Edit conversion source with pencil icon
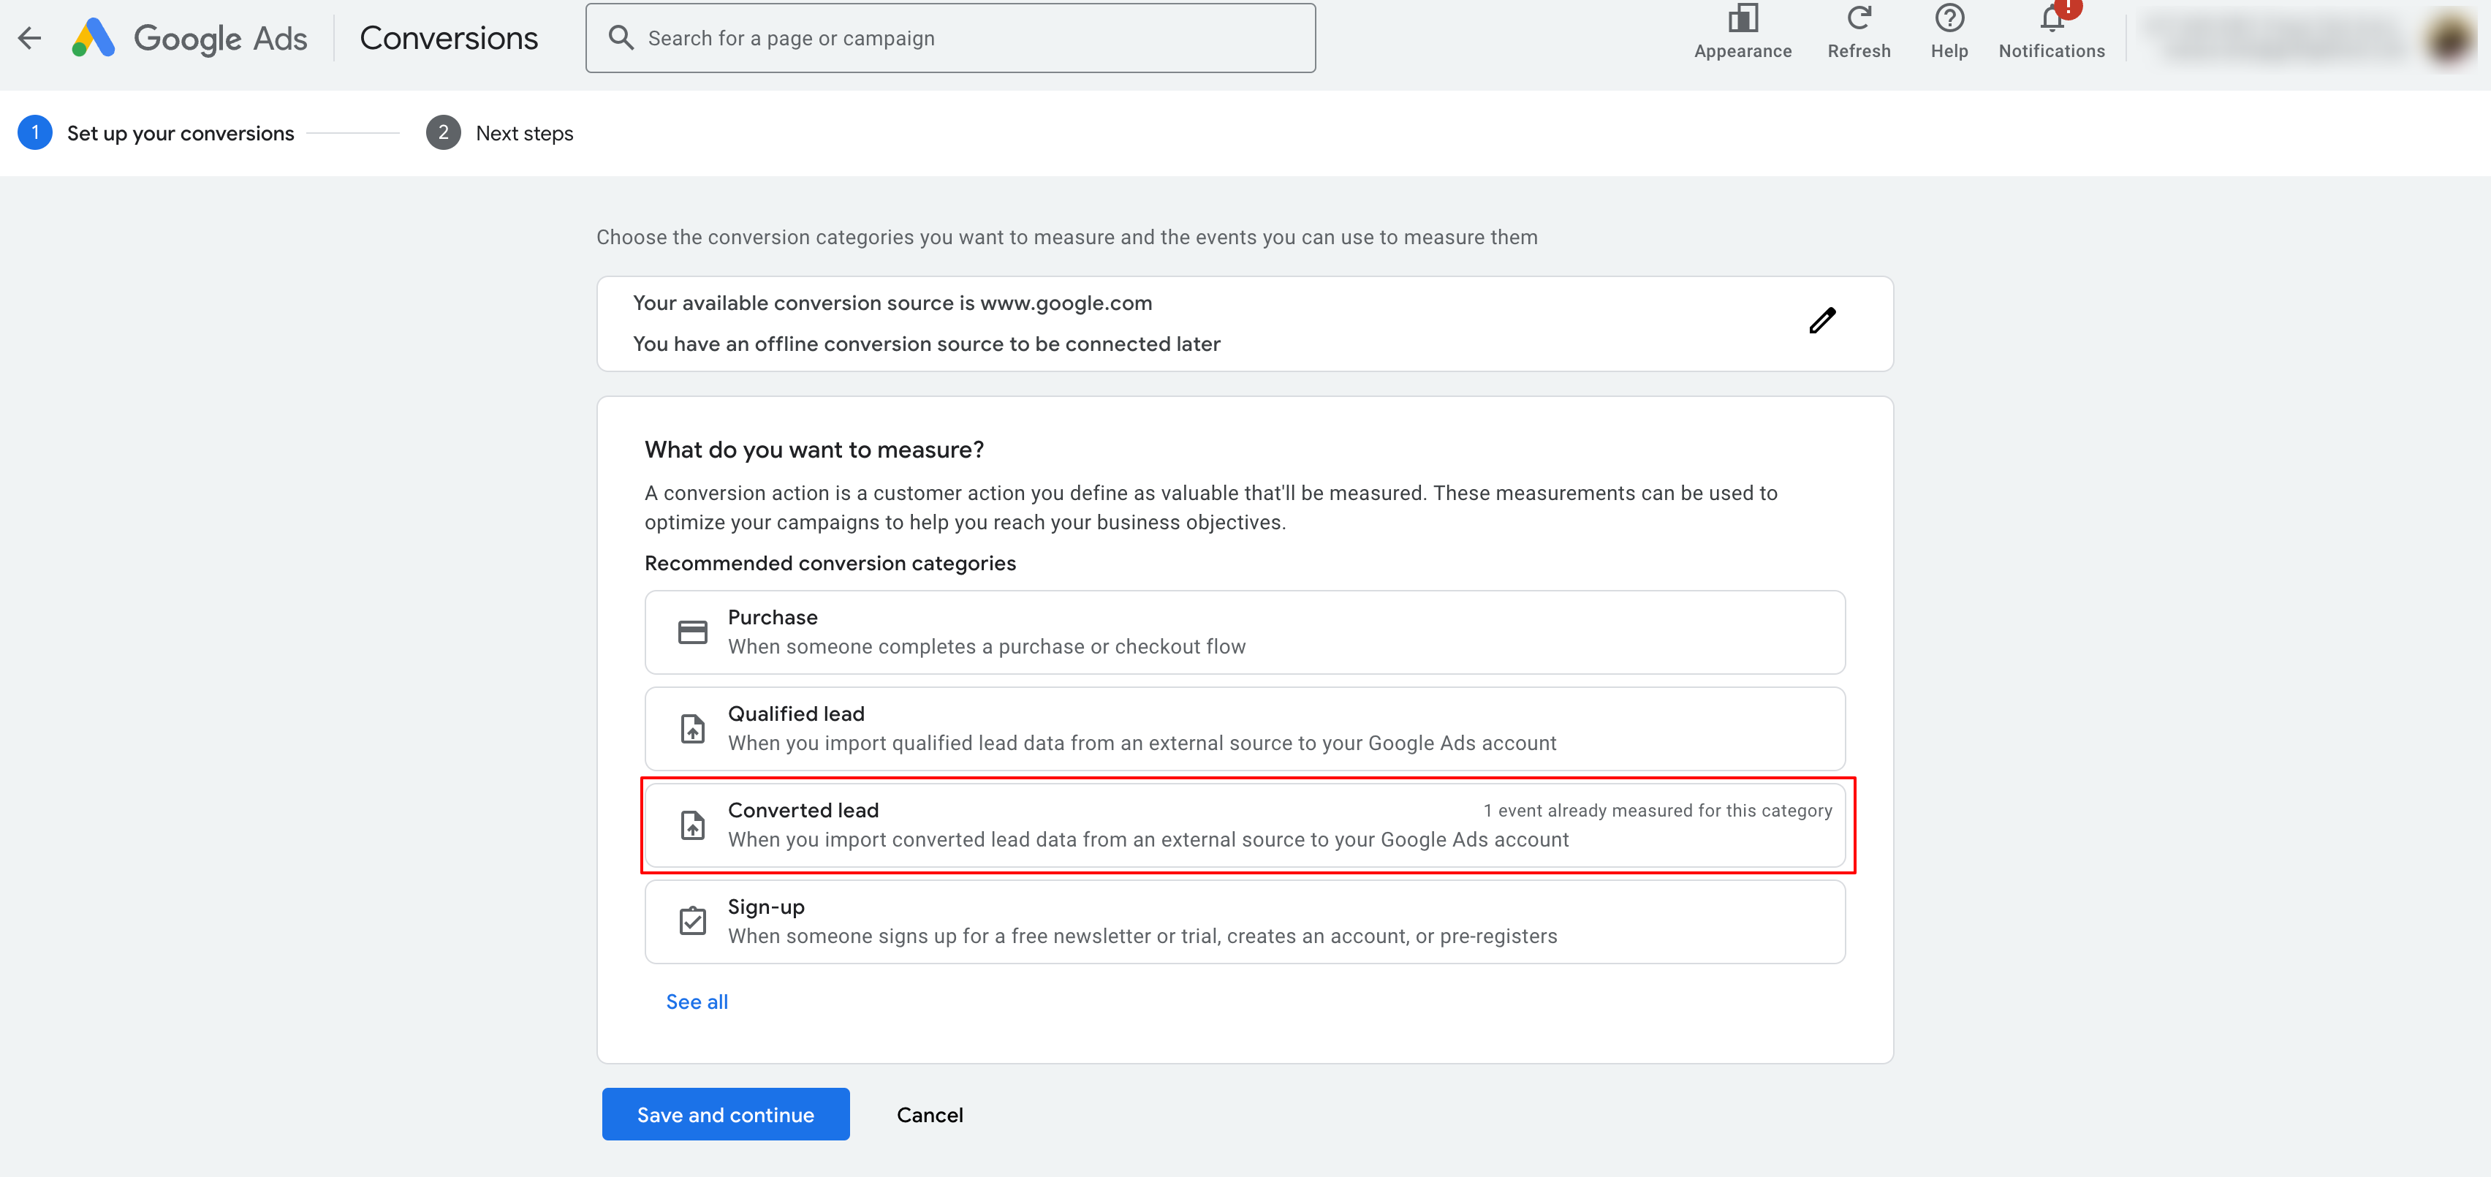Screen dimensions: 2491x1177 click(1821, 321)
